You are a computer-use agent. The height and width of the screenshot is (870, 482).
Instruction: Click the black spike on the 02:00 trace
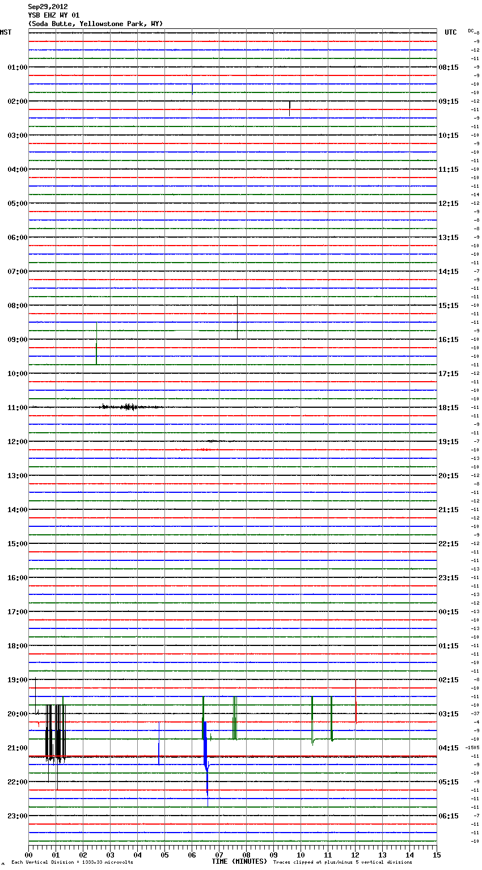click(290, 108)
